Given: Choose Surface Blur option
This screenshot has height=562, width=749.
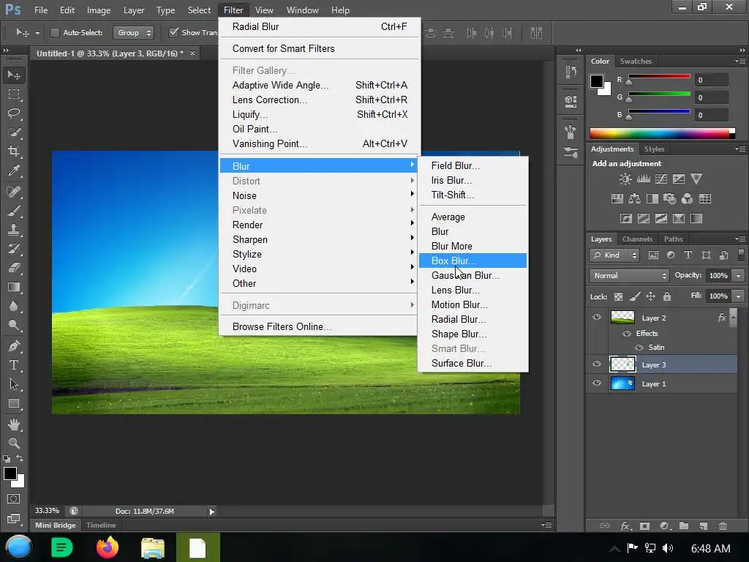Looking at the screenshot, I should click(x=473, y=363).
